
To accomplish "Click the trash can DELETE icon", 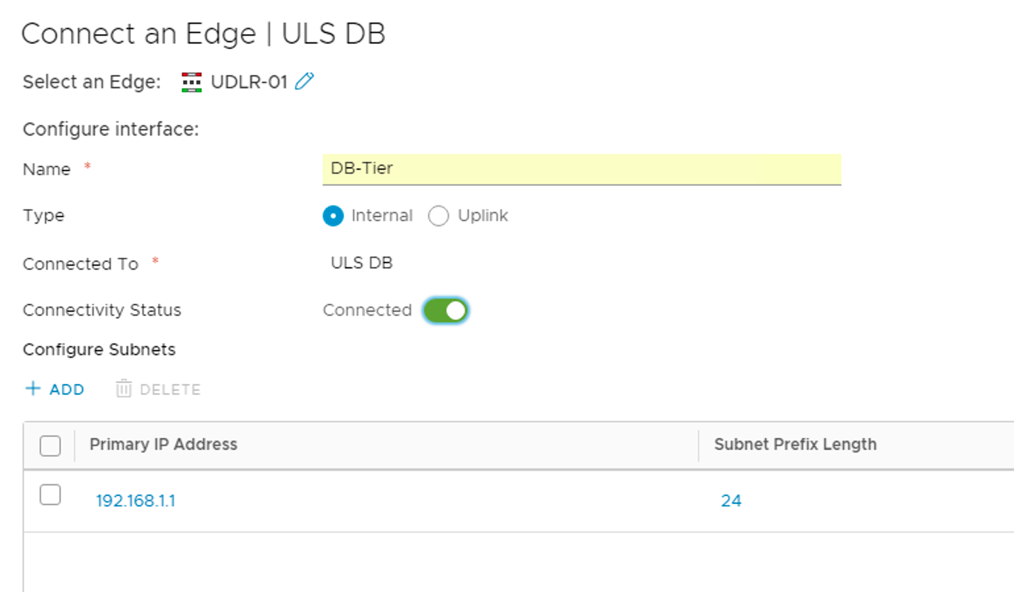I will (x=124, y=389).
